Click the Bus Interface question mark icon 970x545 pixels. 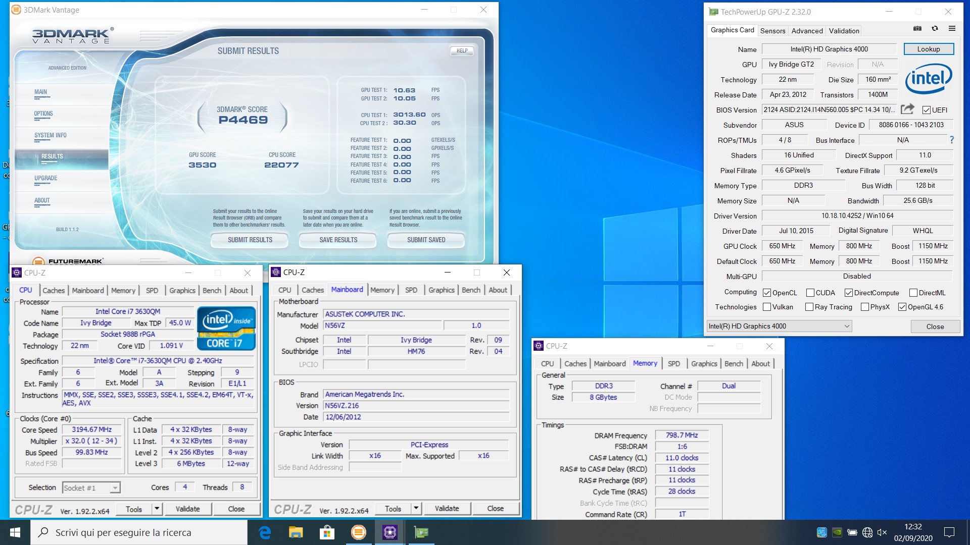click(952, 140)
